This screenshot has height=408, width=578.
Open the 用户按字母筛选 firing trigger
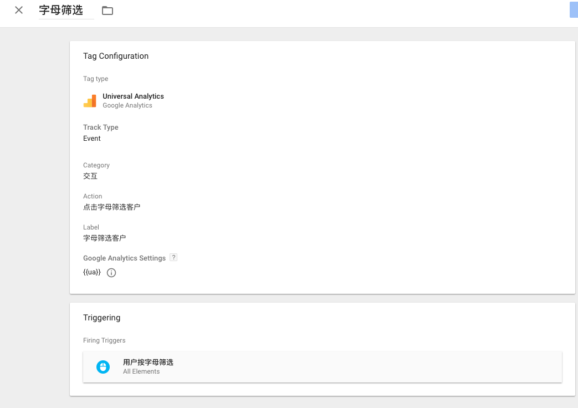(x=322, y=367)
